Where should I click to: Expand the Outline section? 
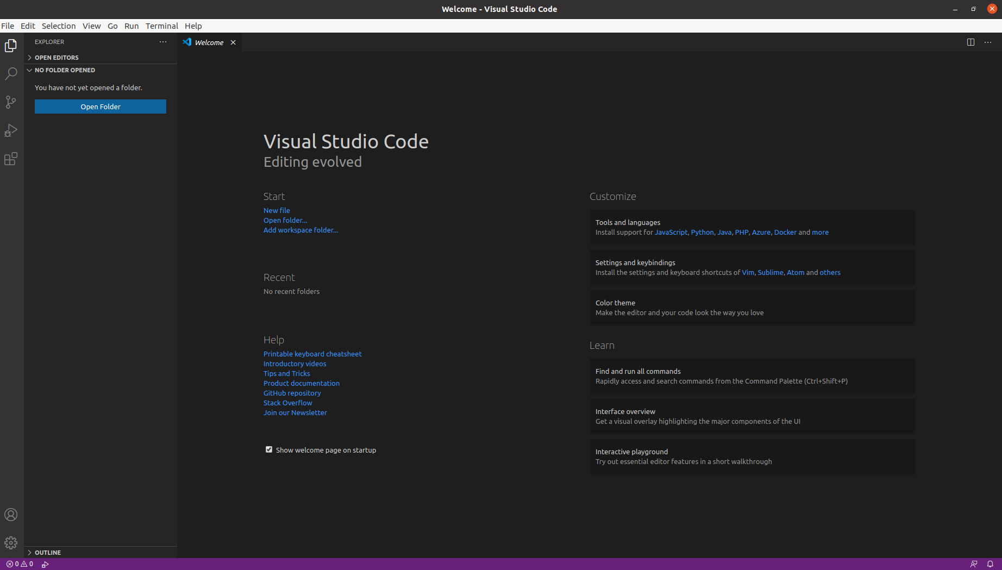(x=101, y=553)
